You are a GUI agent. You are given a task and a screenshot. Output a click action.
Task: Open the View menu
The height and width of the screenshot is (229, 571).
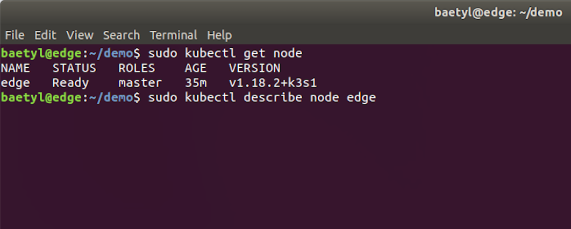pyautogui.click(x=80, y=35)
